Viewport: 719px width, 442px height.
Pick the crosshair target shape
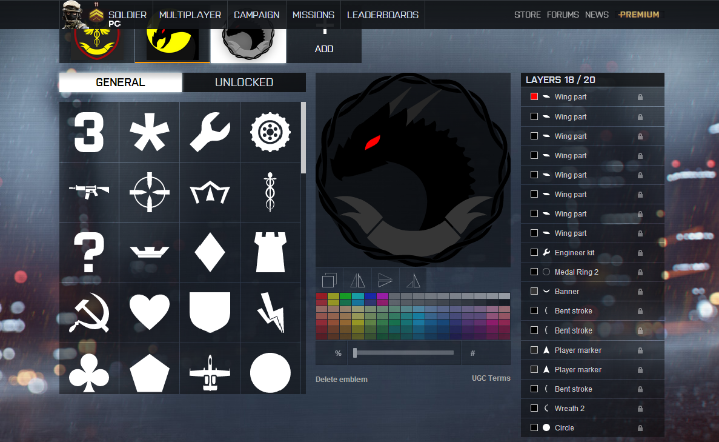[x=149, y=192]
